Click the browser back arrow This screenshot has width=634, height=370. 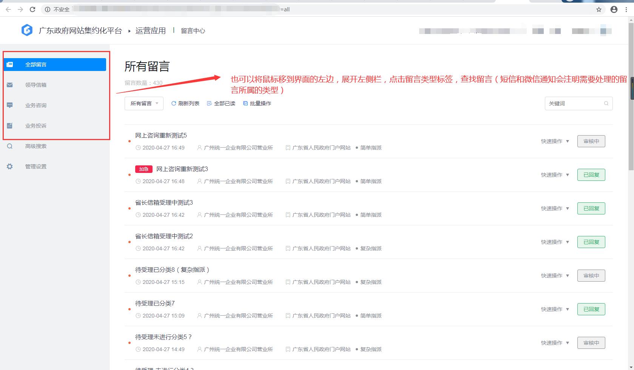coord(8,9)
